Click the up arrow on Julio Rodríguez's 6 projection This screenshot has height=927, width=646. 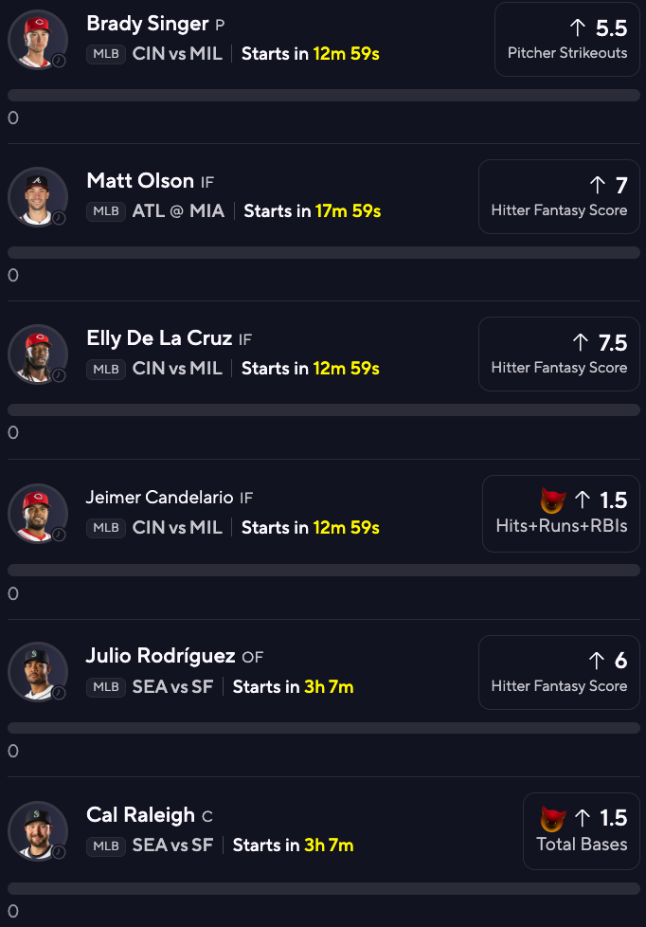(597, 661)
